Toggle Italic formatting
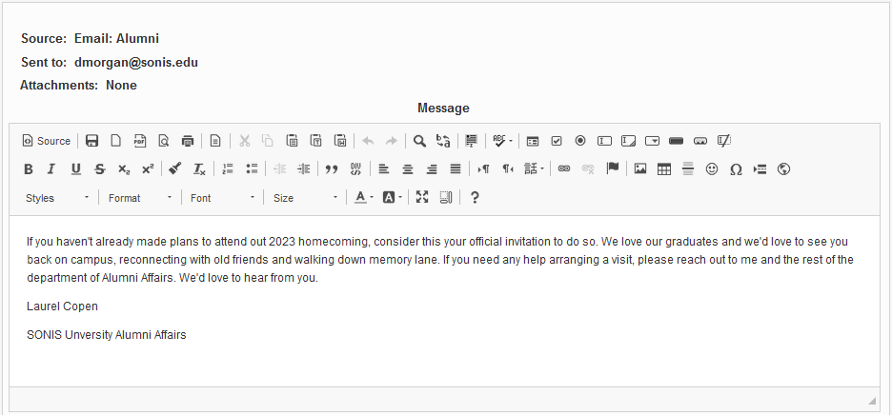 51,168
